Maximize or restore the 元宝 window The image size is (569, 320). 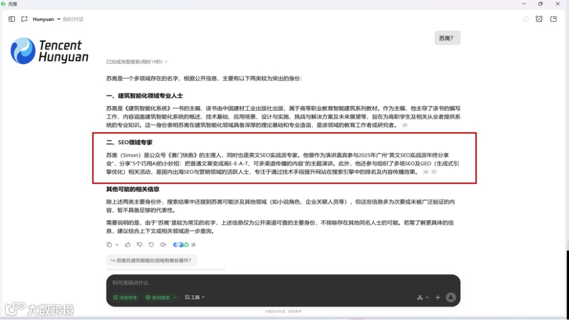[x=541, y=4]
